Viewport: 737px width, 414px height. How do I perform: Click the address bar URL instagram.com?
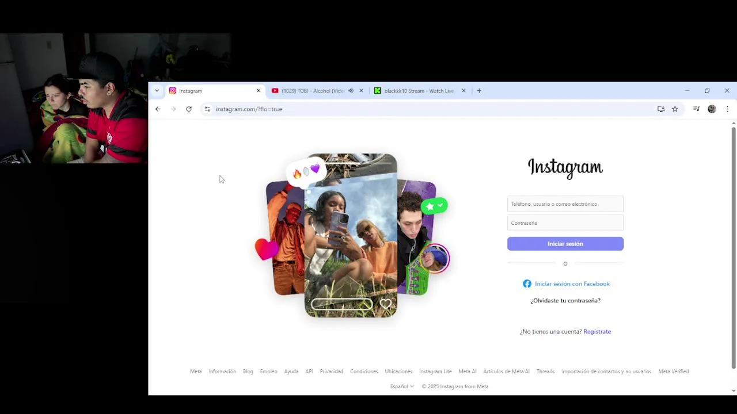tap(249, 109)
